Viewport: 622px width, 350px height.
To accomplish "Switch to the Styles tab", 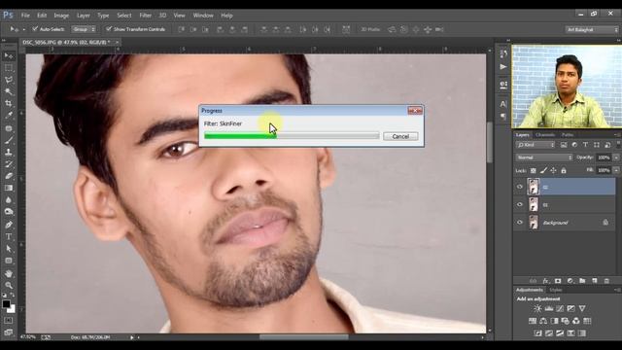I will [556, 290].
